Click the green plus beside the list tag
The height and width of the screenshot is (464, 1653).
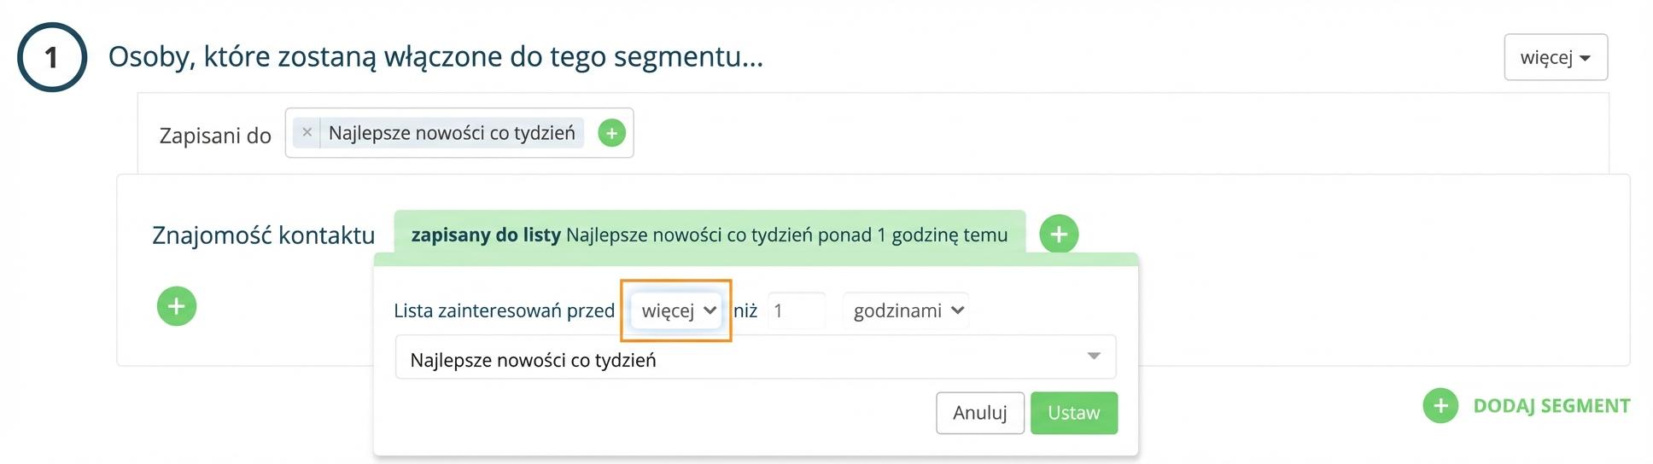click(611, 133)
